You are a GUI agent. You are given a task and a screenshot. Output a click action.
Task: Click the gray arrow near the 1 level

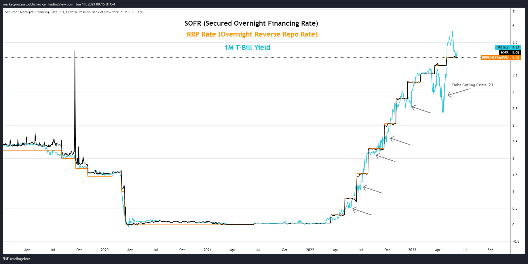click(x=373, y=190)
